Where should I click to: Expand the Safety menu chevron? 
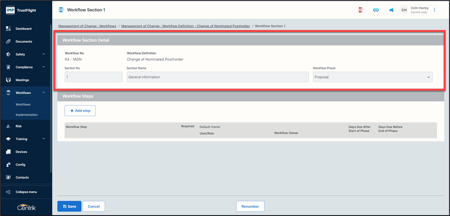click(44, 54)
